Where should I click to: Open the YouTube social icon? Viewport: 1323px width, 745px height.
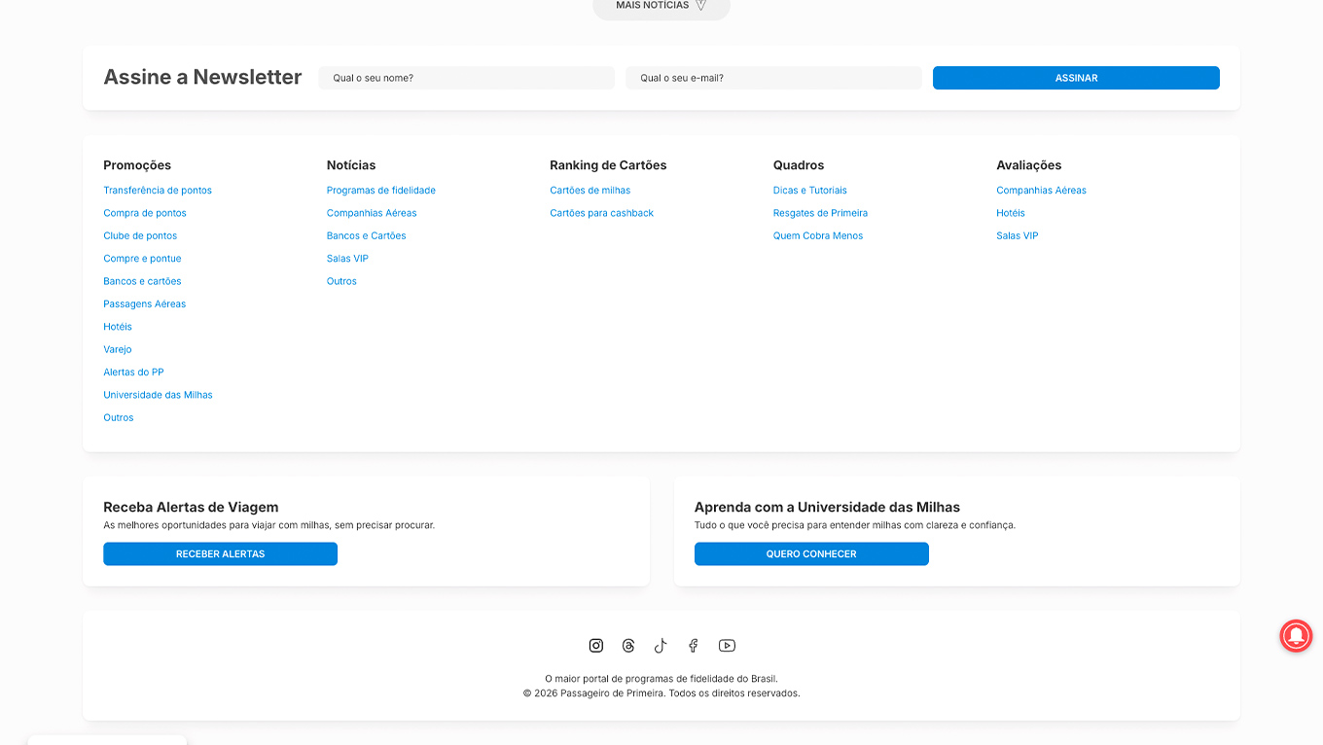pyautogui.click(x=727, y=646)
